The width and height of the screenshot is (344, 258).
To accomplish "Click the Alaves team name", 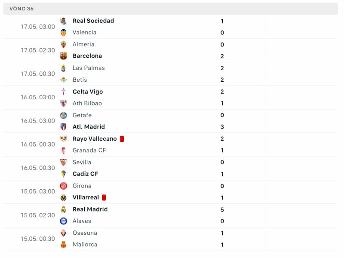I will click(x=82, y=221).
